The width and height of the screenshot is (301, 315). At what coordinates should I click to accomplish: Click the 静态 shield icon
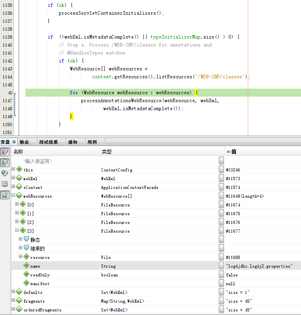[26, 239]
